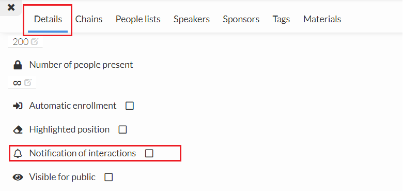The image size is (403, 191).
Task: Click the eye icon by Visible for public
Action: tap(18, 177)
